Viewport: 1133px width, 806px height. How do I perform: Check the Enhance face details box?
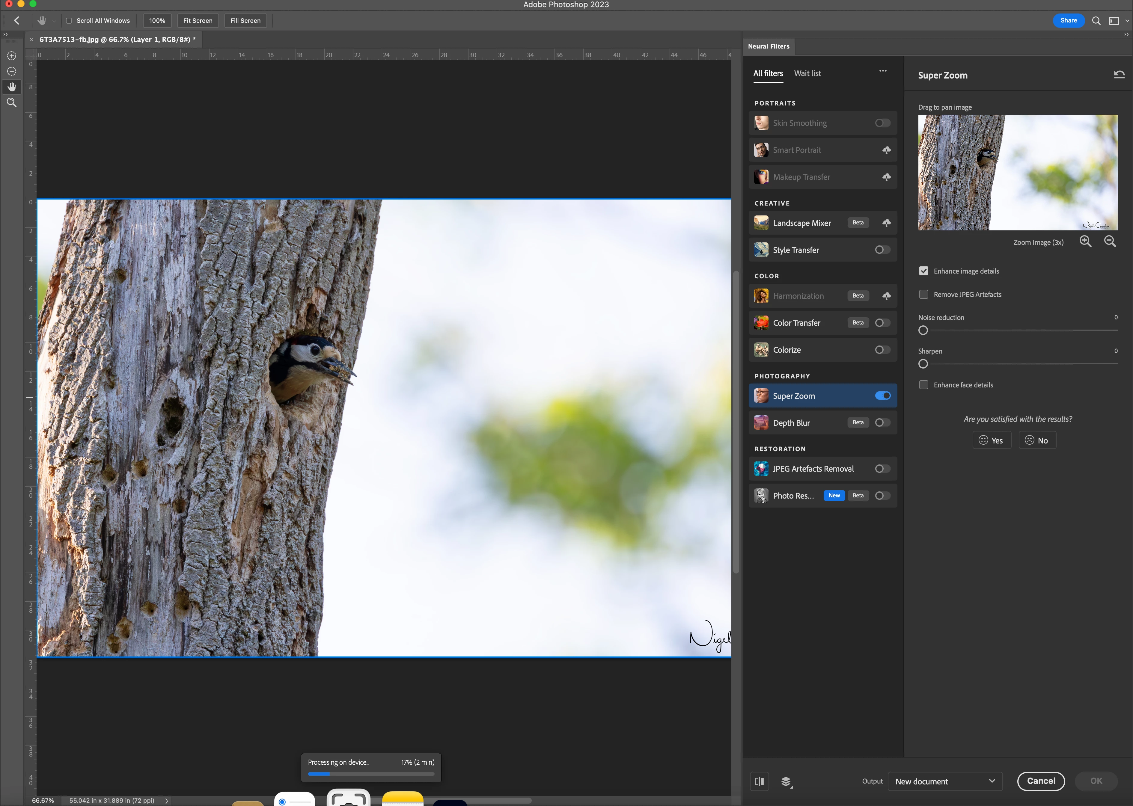click(x=923, y=385)
